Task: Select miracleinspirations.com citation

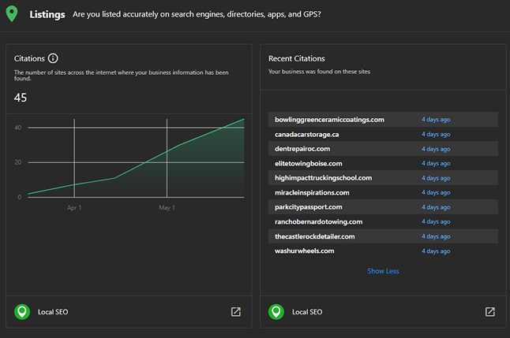Action: 312,192
